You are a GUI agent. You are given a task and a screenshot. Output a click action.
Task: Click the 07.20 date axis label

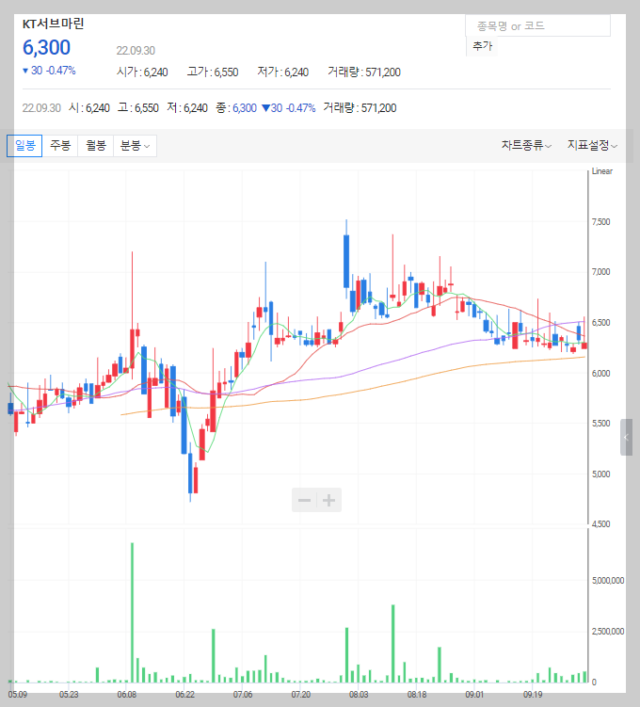click(x=300, y=695)
